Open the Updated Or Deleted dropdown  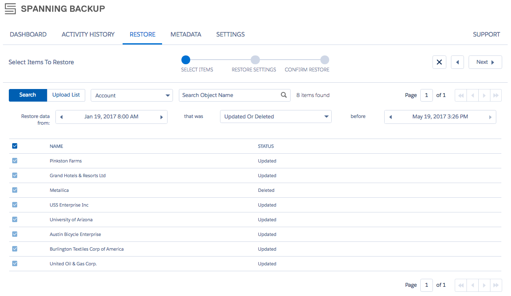click(275, 116)
